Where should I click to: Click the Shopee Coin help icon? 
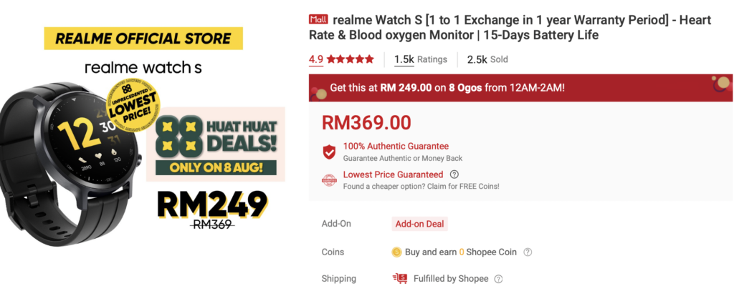pyautogui.click(x=528, y=252)
